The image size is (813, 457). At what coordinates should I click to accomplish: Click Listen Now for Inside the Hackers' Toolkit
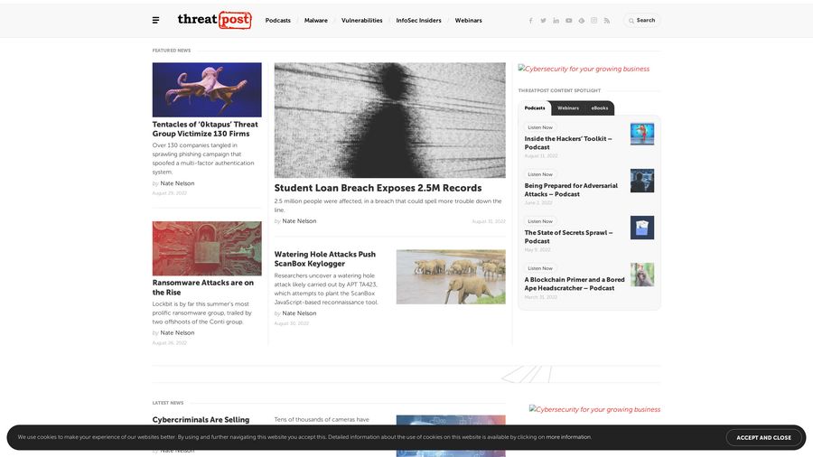pyautogui.click(x=540, y=127)
